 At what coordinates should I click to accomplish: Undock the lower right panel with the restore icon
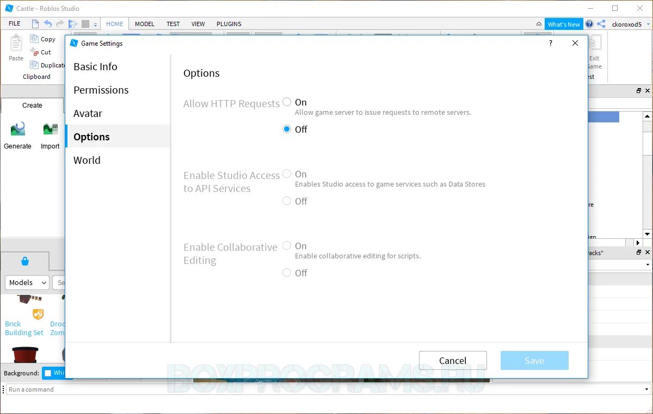pyautogui.click(x=639, y=252)
